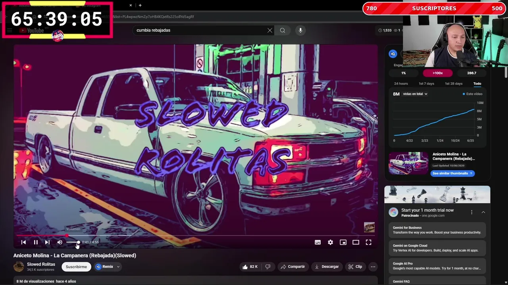
Task: Click the channel watermark on the video
Action: tap(369, 227)
